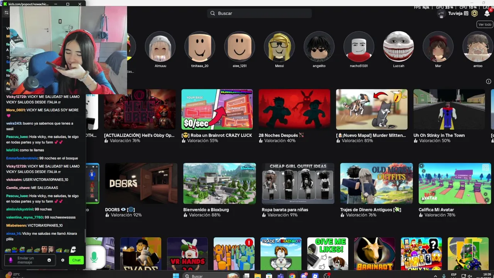This screenshot has width=494, height=278.
Task: Open friend tinitaaa_20 avatar
Action: [x=200, y=47]
